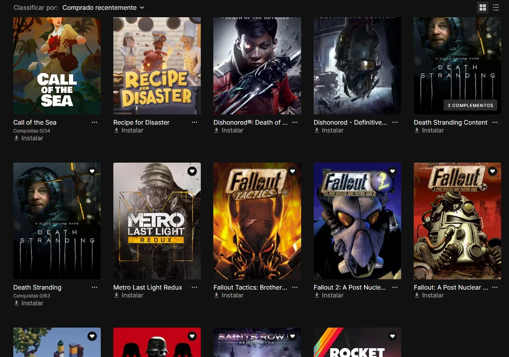The image size is (509, 357).
Task: Open options menu for Fallout: A Post Nuclear
Action: point(495,287)
